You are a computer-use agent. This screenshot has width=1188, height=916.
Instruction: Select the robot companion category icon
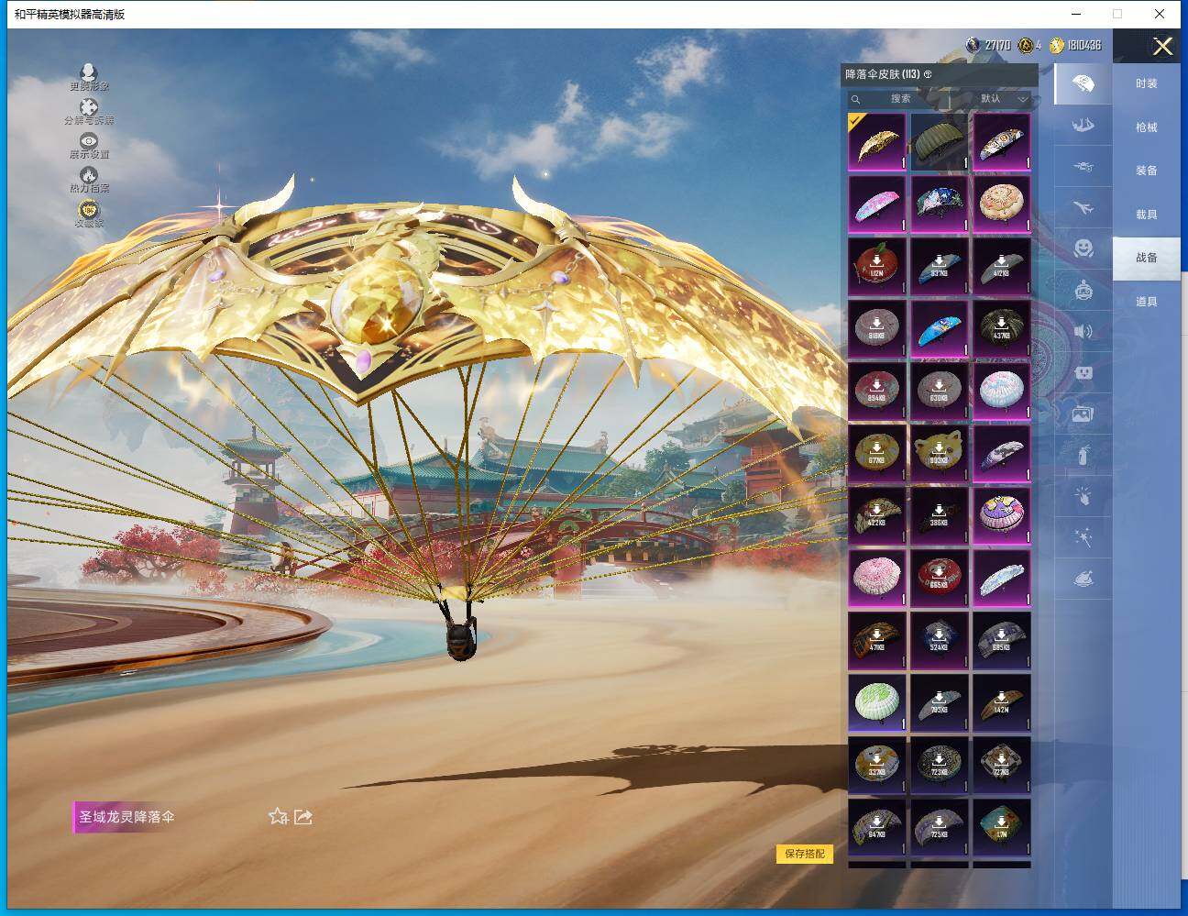point(1083,290)
